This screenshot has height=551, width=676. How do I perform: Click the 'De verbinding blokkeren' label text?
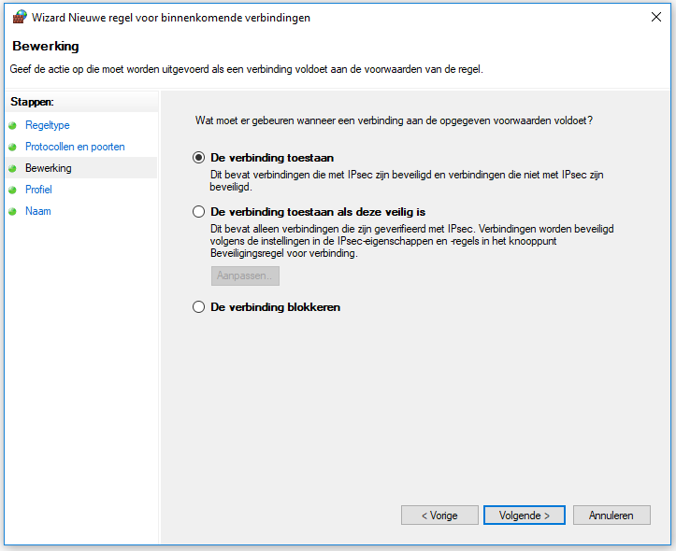click(x=276, y=307)
